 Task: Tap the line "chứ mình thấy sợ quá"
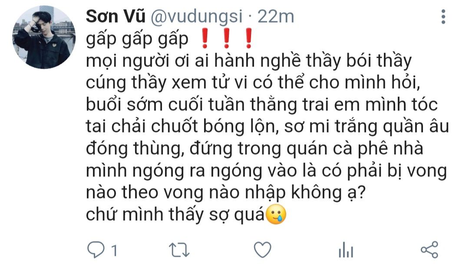coord(175,215)
